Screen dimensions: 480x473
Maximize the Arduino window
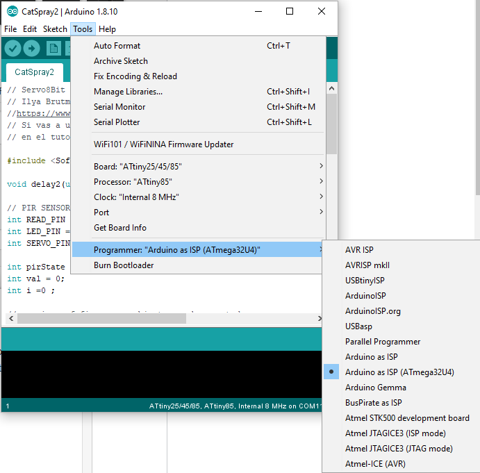(x=290, y=12)
